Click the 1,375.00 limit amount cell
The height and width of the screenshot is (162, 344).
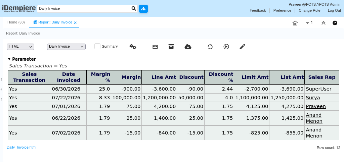252,118
